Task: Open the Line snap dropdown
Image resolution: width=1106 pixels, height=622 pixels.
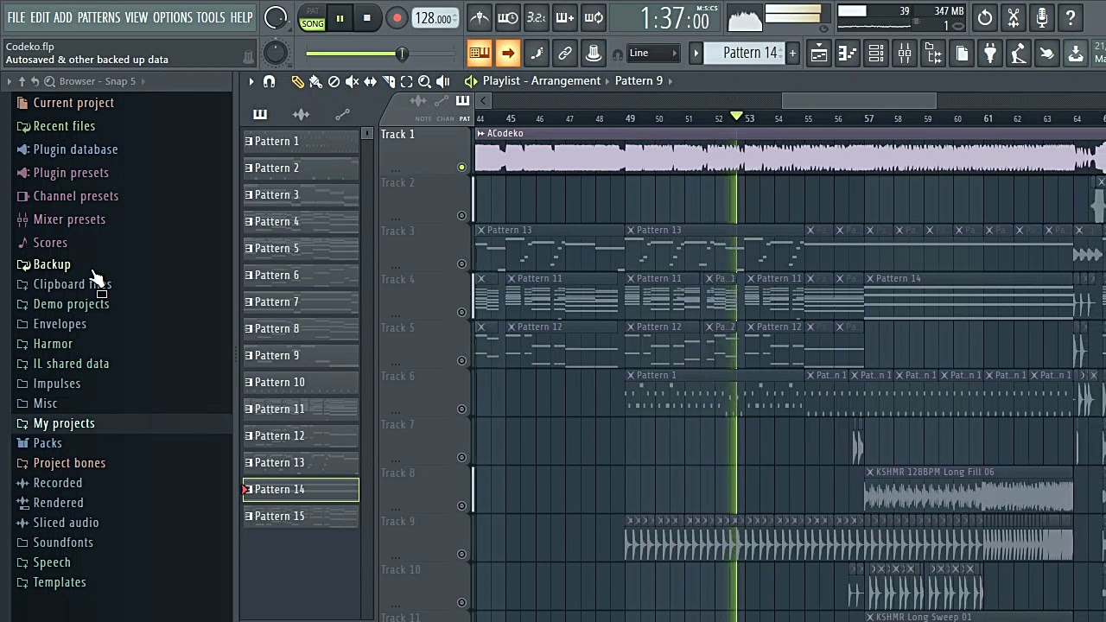Action: tap(653, 54)
